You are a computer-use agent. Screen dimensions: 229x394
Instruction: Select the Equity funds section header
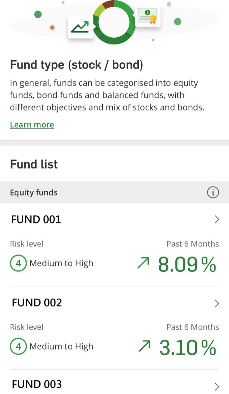pyautogui.click(x=34, y=192)
